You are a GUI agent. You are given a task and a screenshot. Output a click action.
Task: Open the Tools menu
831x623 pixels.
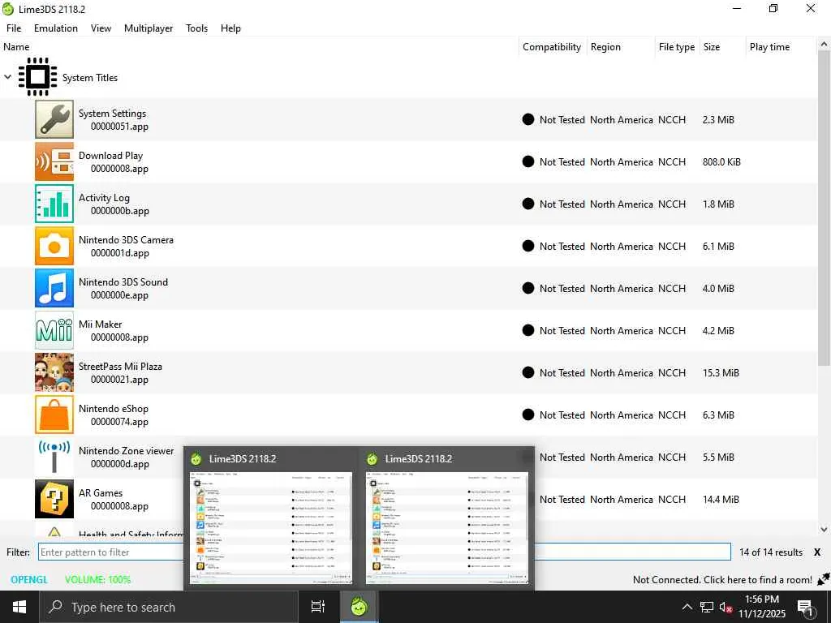[x=196, y=28]
